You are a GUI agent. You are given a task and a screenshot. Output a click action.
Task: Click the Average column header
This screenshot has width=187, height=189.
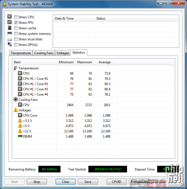pyautogui.click(x=103, y=62)
